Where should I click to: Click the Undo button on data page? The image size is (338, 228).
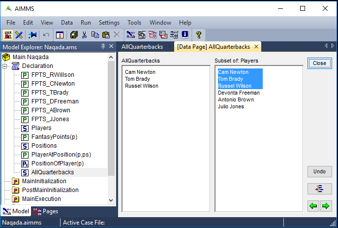coord(319,172)
